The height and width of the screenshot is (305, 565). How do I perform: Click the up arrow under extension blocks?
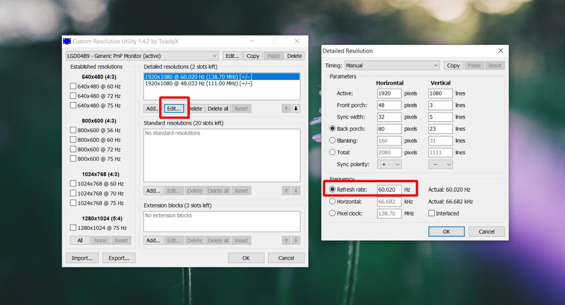[x=286, y=240]
